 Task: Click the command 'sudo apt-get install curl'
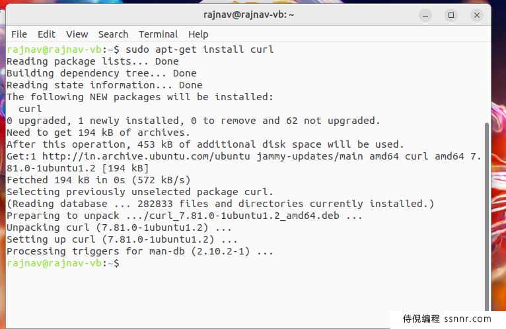[x=199, y=49]
